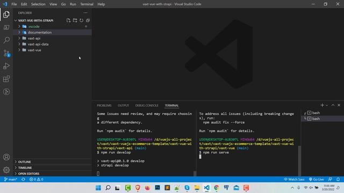Open the Extensions view
Viewport: 344px width, 193px height.
(6, 79)
